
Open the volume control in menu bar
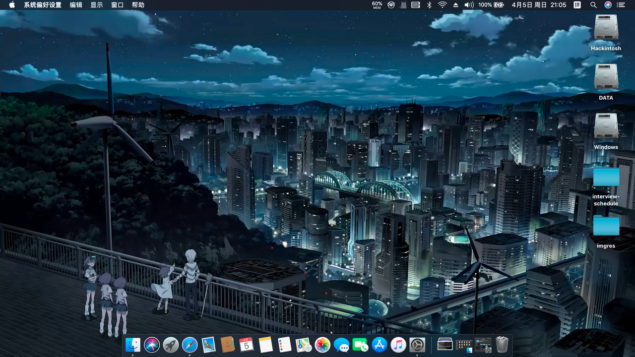(x=469, y=5)
